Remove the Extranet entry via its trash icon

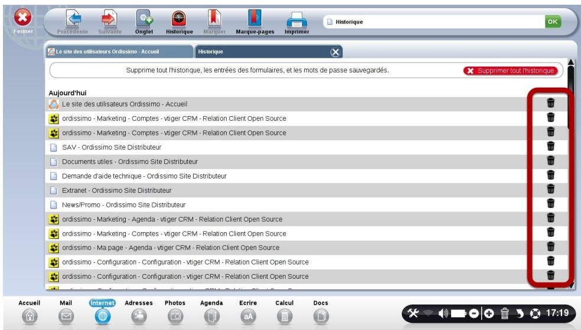pyautogui.click(x=551, y=189)
